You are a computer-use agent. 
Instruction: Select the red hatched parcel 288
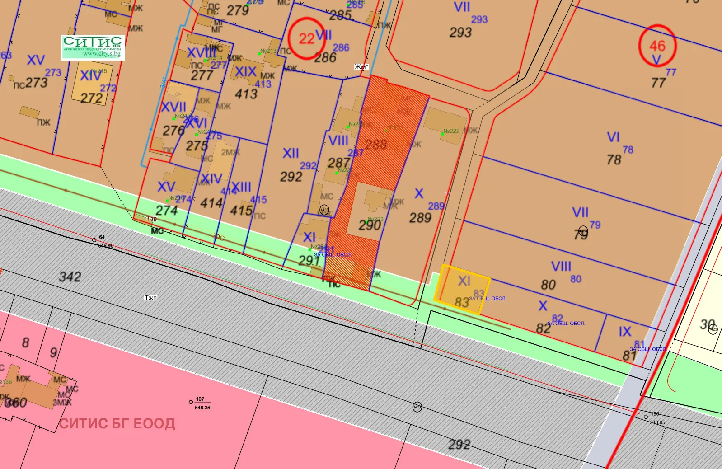[x=384, y=136]
